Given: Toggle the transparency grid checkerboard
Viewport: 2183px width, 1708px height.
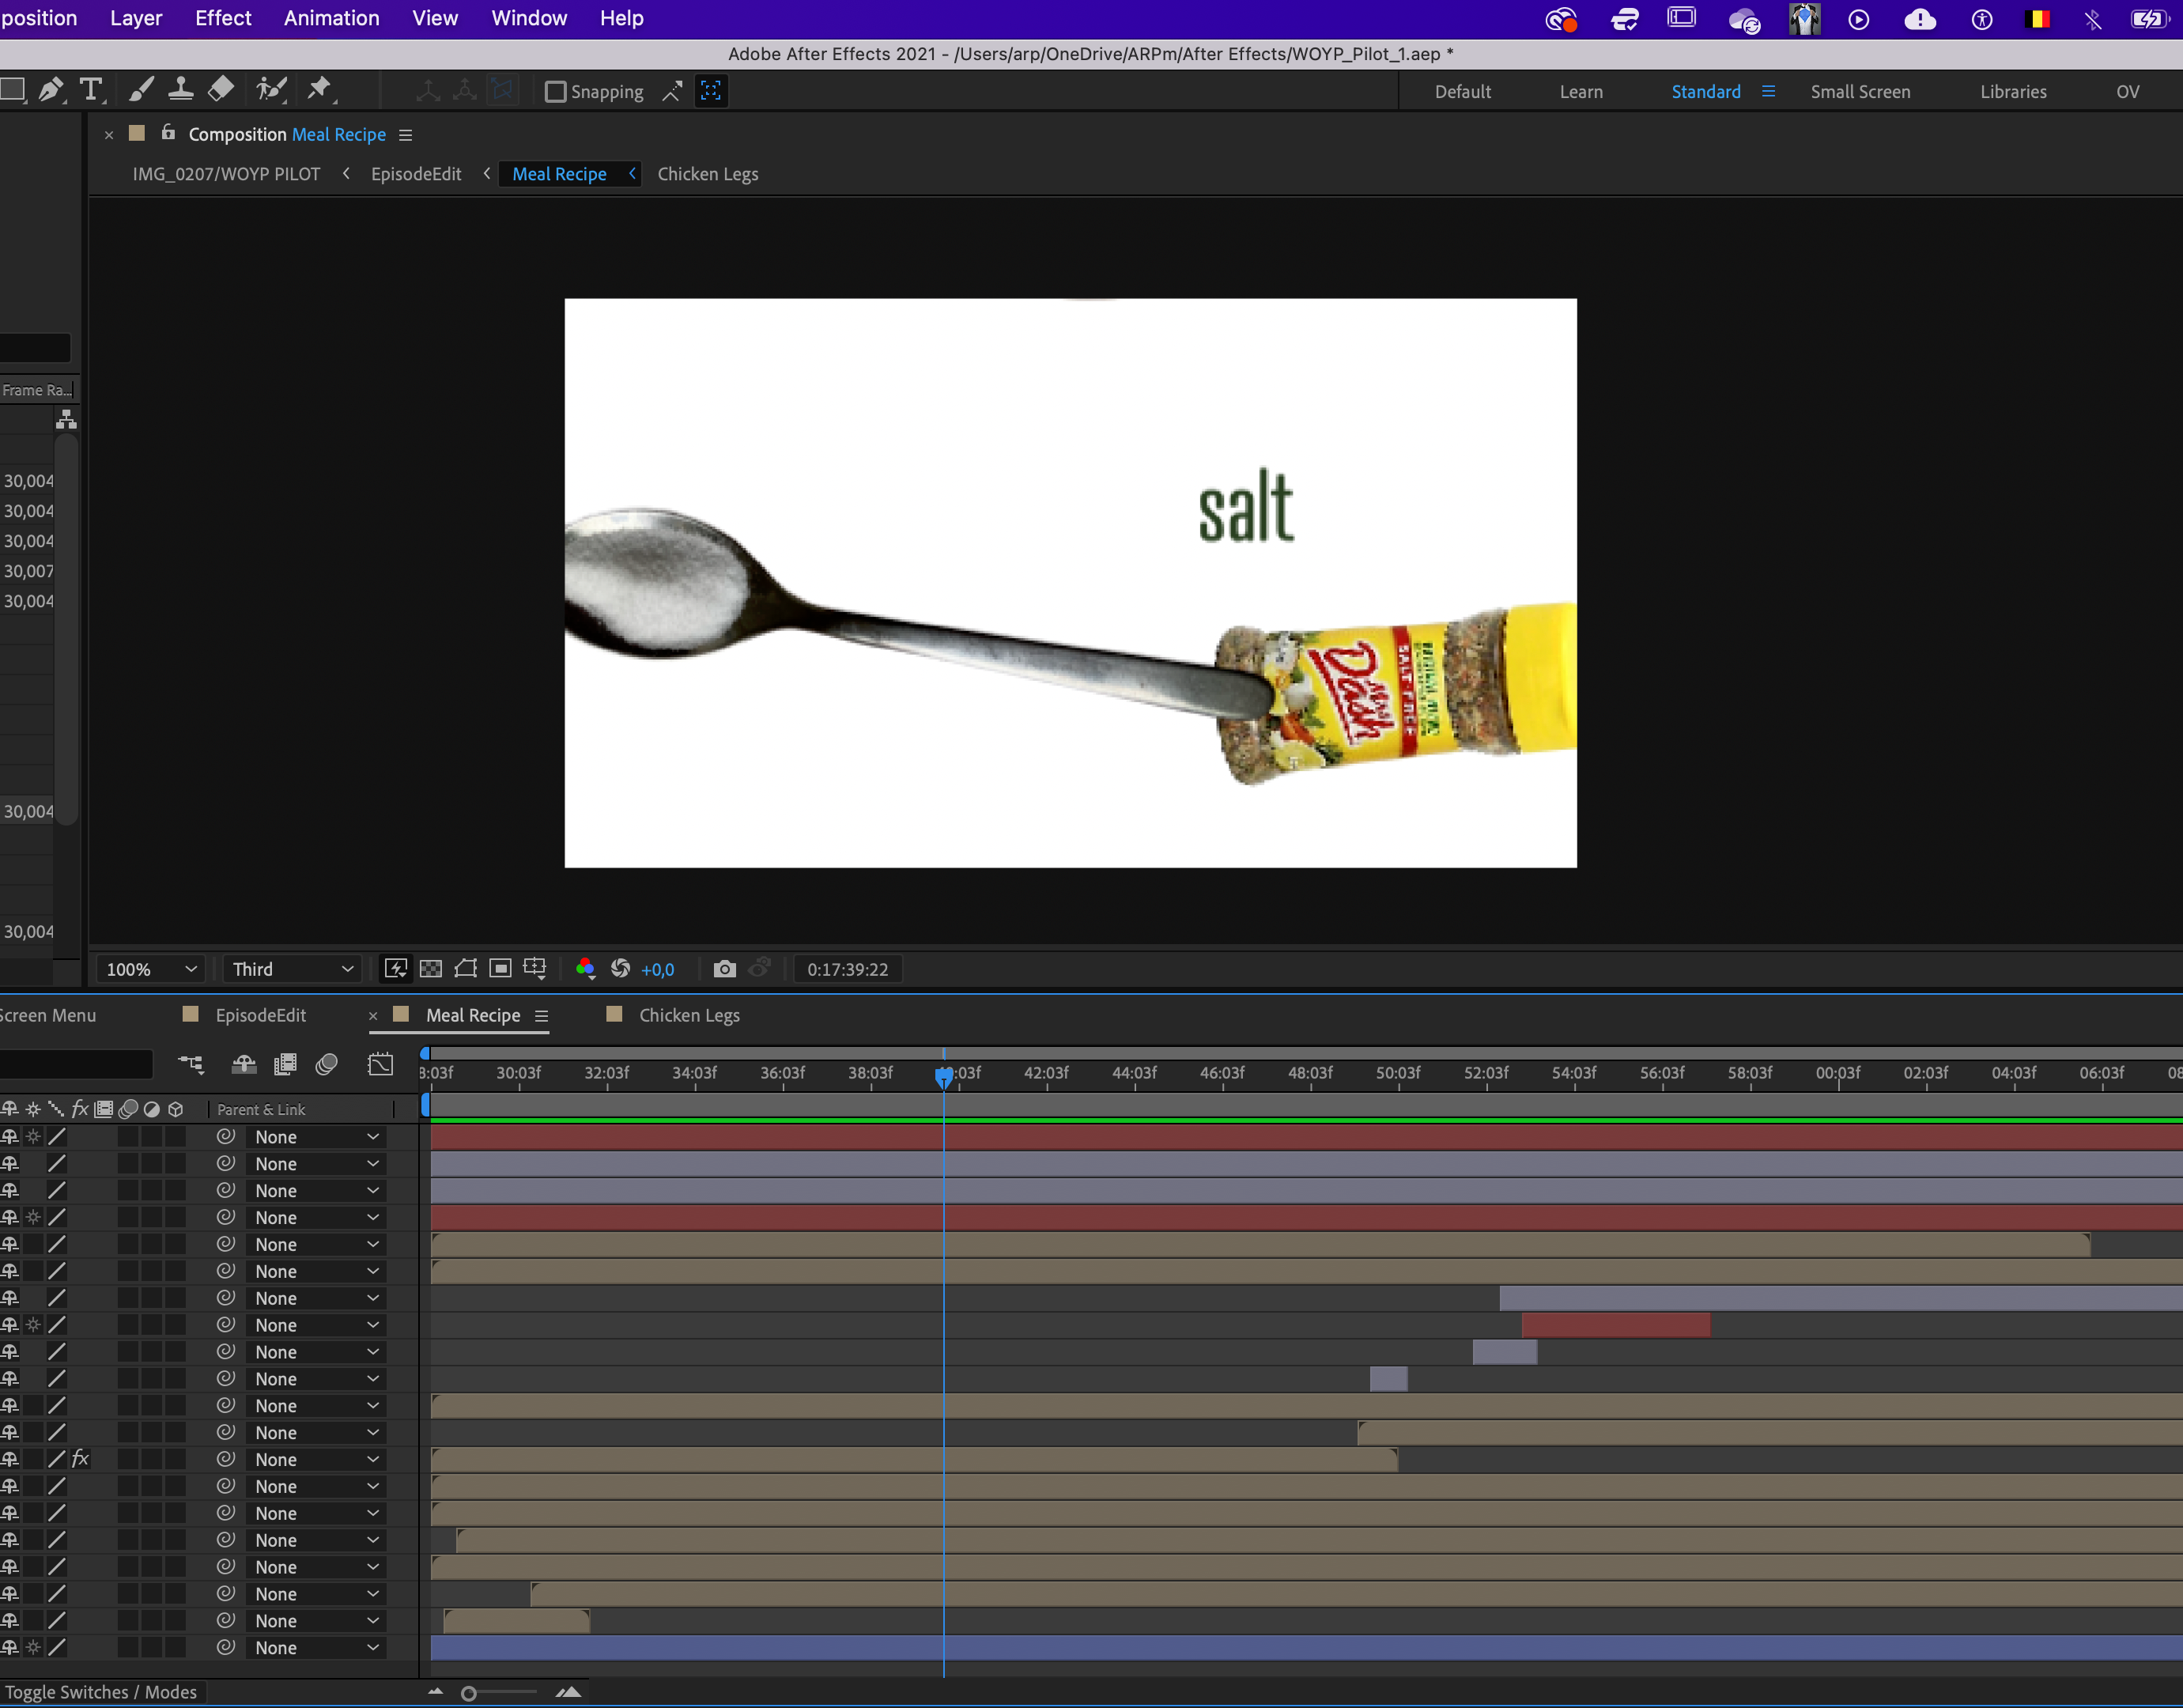Looking at the screenshot, I should coord(431,968).
